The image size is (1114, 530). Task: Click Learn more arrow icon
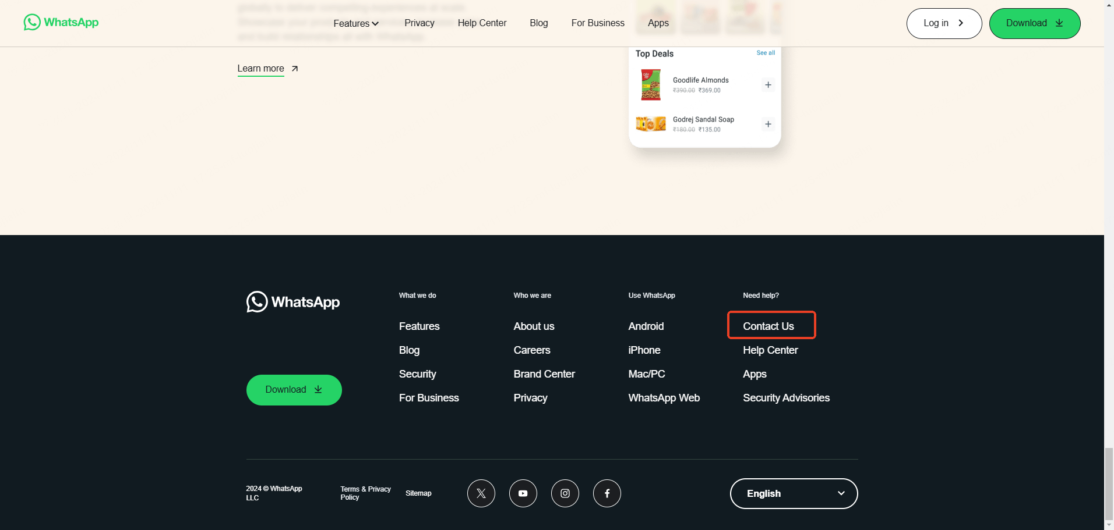pos(295,69)
